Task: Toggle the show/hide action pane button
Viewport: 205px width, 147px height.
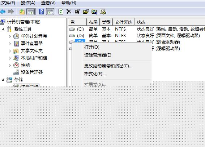Action: 50,12
